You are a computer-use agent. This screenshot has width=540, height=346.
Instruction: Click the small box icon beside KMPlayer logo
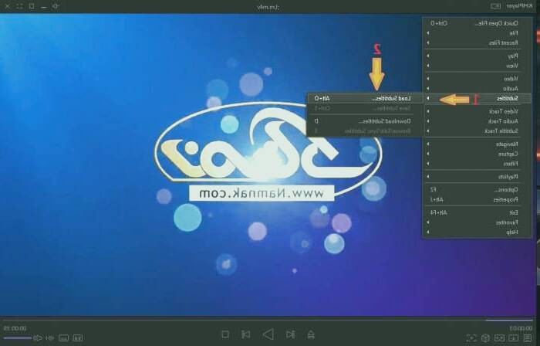click(495, 6)
